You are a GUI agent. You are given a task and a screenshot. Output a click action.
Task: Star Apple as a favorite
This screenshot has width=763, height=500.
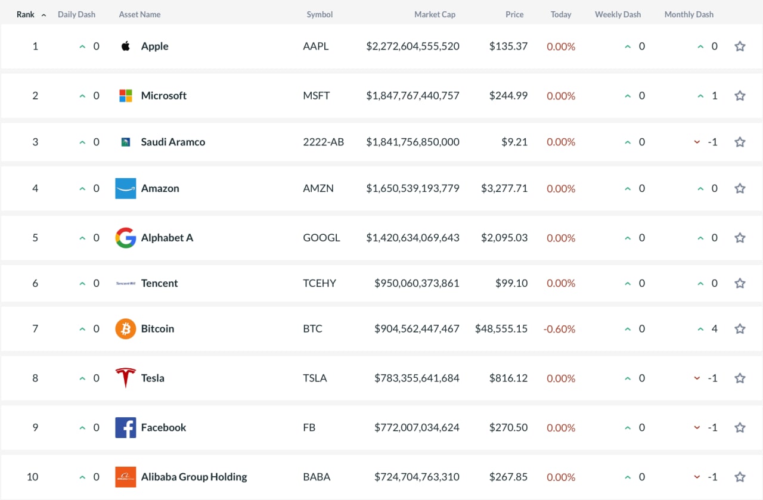[x=740, y=46]
